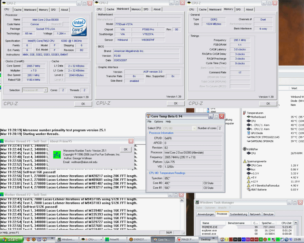Click the Worker thread #1 window icon
Viewport: 304px width, 243px height.
point(2,141)
